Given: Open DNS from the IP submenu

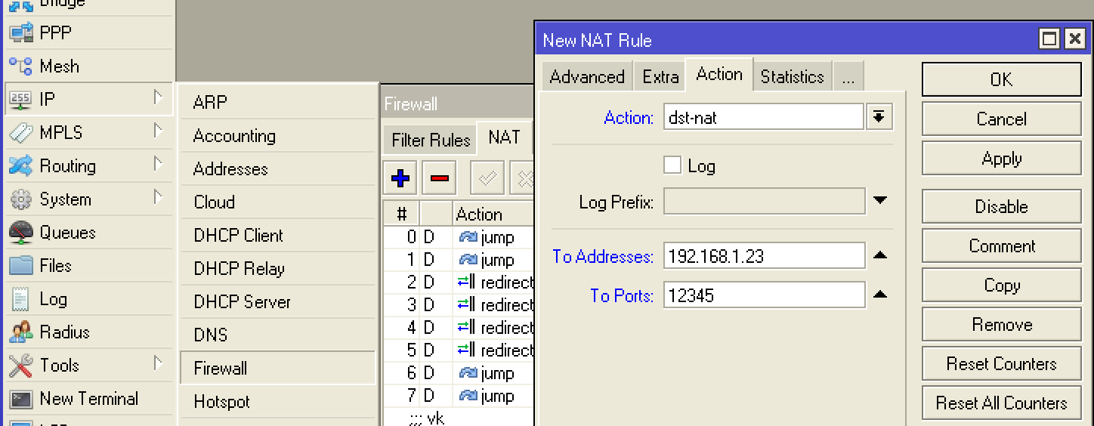Looking at the screenshot, I should 278,335.
